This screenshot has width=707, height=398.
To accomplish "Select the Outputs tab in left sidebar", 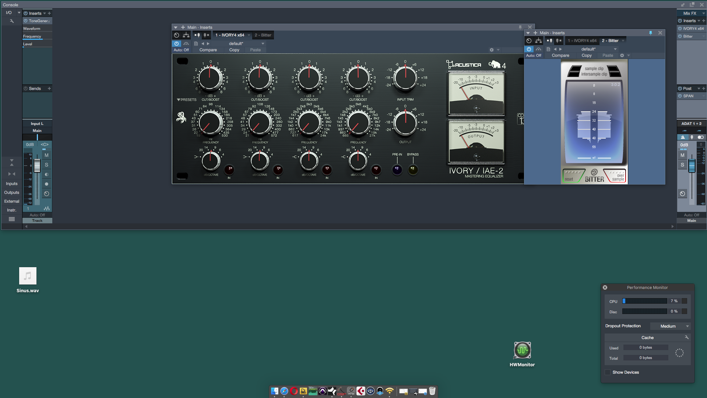I will 11,192.
